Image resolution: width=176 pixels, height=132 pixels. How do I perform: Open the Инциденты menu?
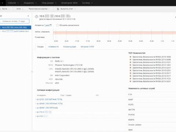coord(30,3)
